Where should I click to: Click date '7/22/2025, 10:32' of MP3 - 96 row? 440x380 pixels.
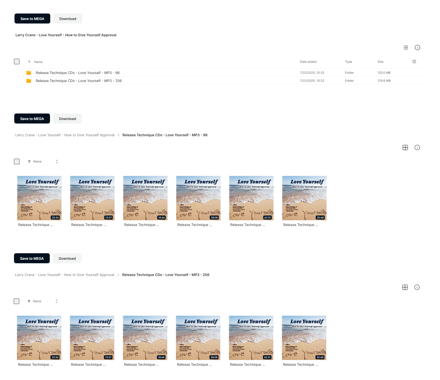tap(312, 73)
